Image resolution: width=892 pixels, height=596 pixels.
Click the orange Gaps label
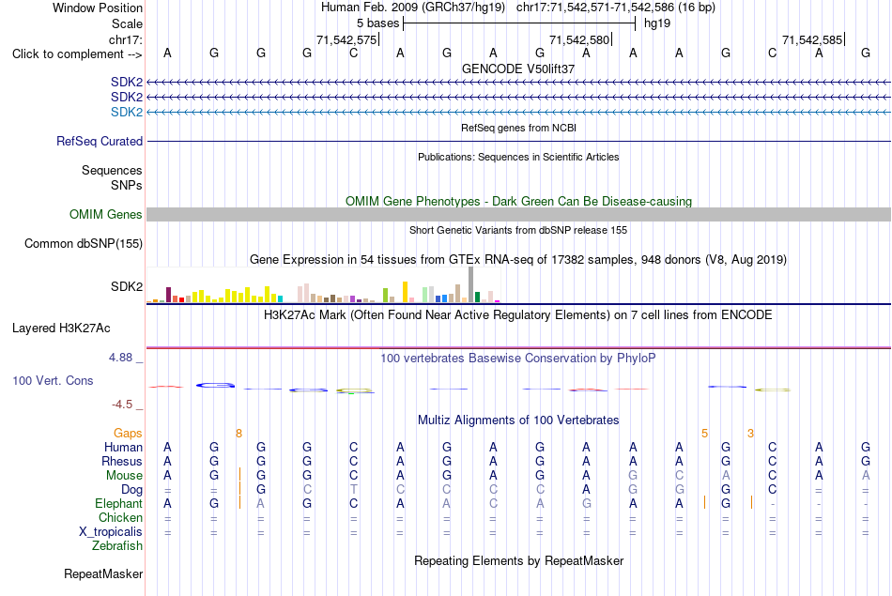pos(128,434)
